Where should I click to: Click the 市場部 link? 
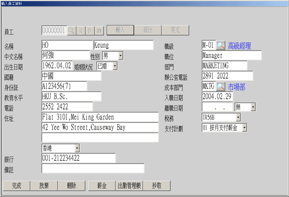[x=237, y=87]
